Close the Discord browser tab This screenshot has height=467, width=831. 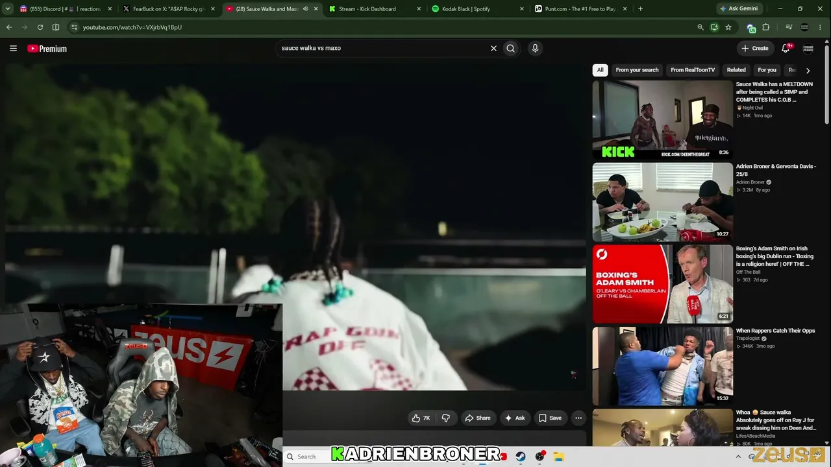click(110, 9)
